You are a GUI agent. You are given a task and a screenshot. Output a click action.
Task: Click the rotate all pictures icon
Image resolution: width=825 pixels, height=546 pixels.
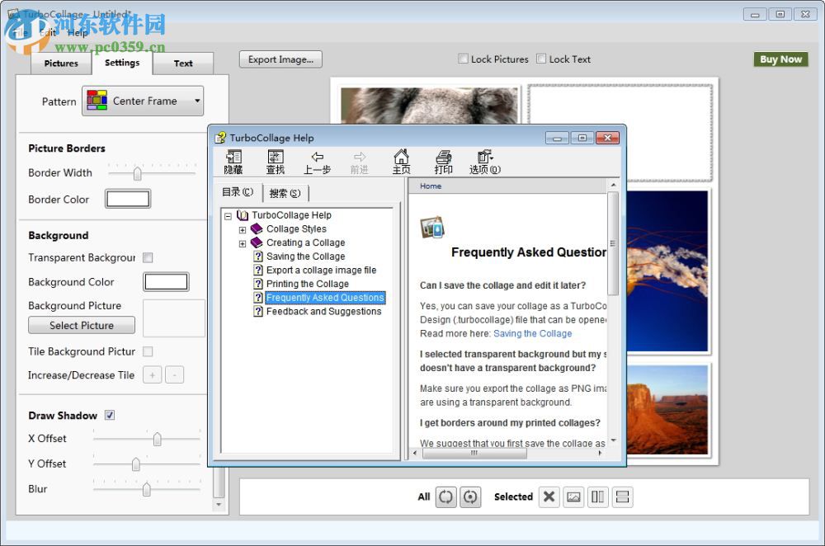[x=470, y=497]
